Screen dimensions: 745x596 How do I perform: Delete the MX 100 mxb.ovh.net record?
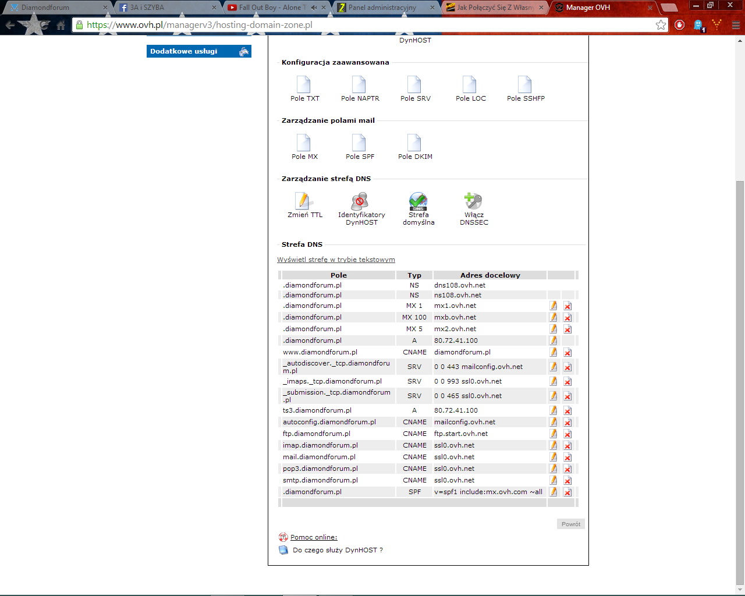(567, 318)
